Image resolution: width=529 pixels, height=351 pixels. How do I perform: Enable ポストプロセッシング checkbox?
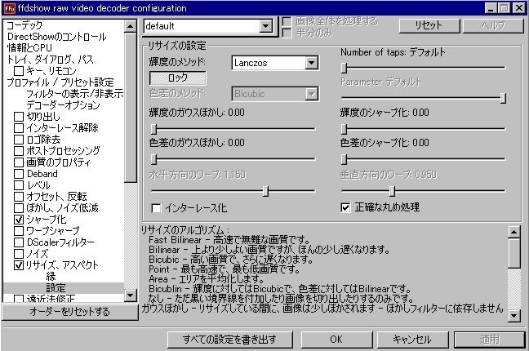[19, 151]
